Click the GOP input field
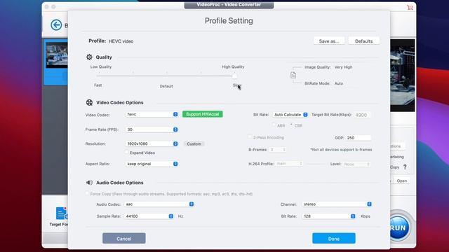 358,138
